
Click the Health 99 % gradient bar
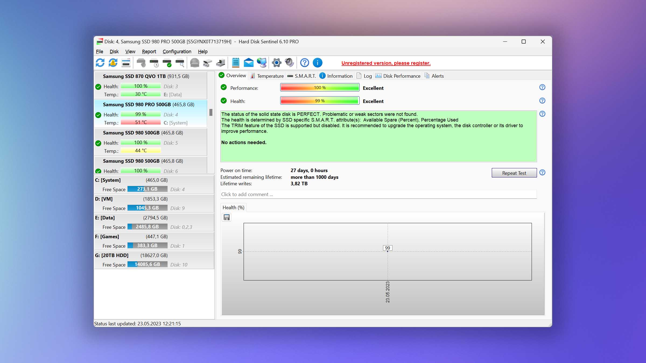[320, 101]
